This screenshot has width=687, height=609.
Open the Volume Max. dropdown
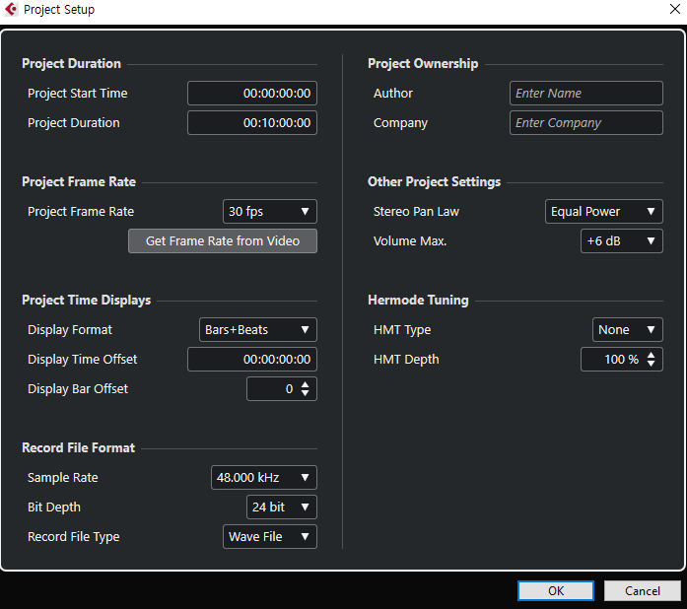[621, 241]
